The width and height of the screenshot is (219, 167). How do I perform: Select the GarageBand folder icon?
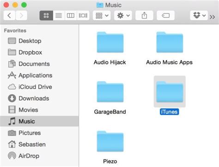click(110, 92)
